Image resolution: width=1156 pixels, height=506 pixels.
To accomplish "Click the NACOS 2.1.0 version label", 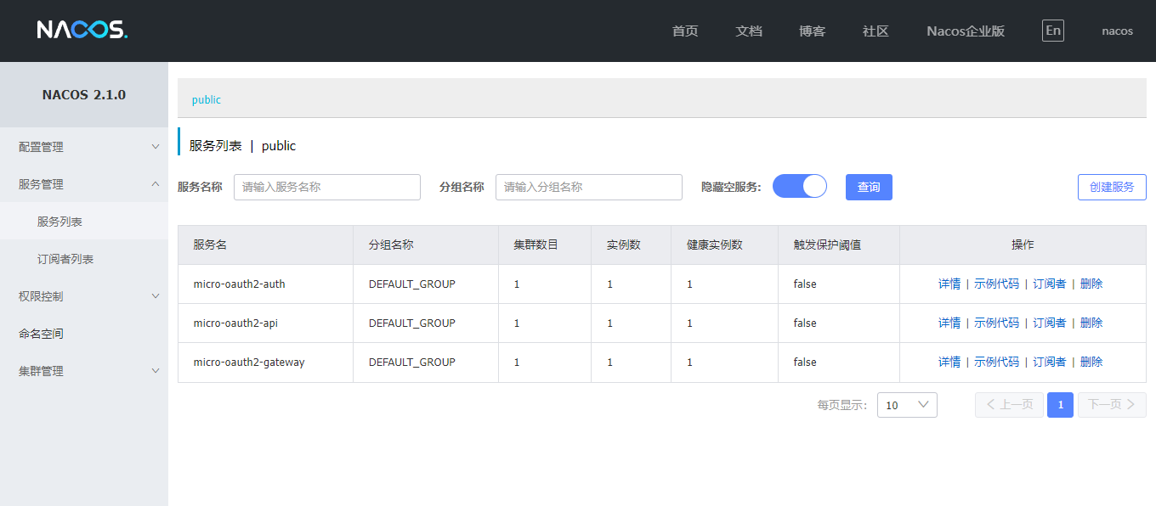I will (84, 95).
